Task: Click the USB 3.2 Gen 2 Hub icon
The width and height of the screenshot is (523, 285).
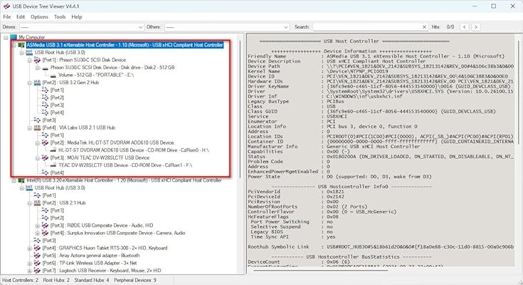Action: (x=38, y=83)
